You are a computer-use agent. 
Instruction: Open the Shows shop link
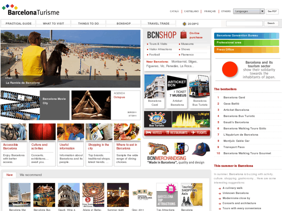(x=185, y=50)
